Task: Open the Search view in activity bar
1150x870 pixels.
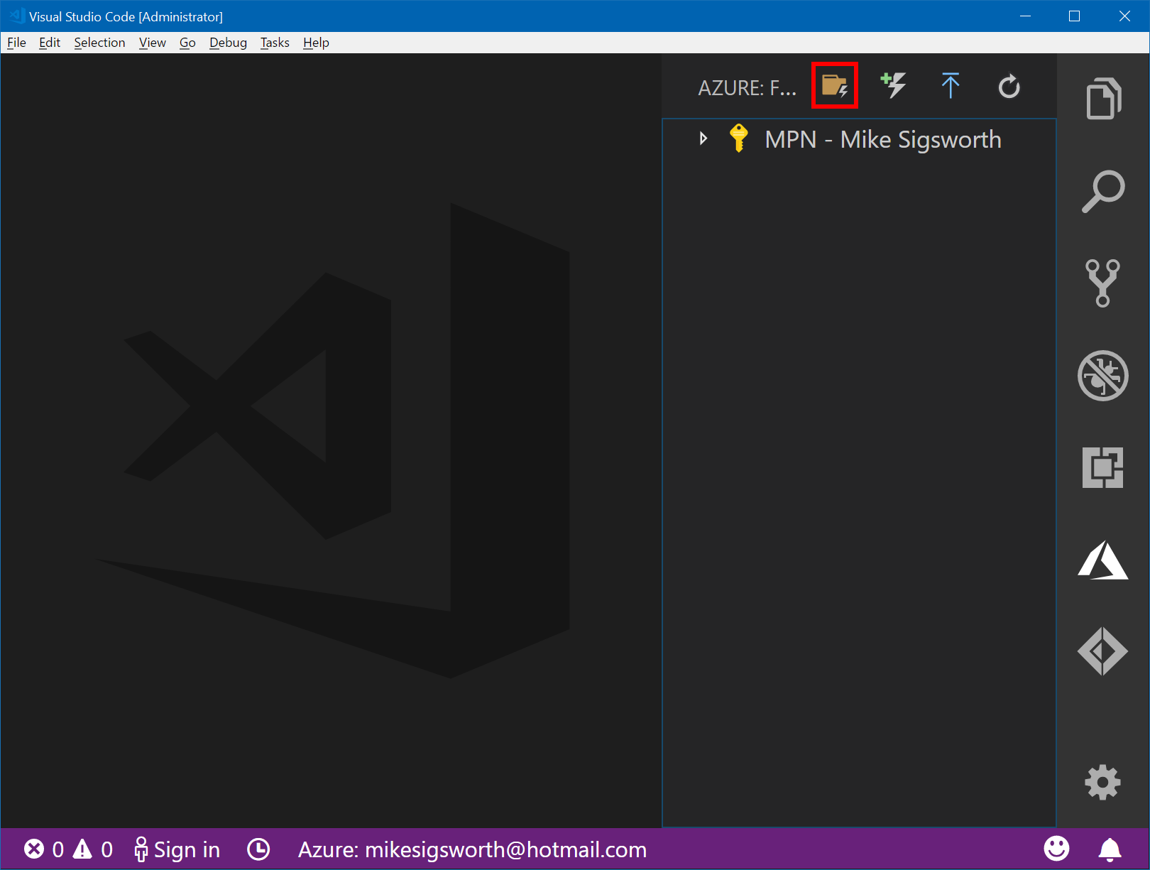Action: click(x=1103, y=191)
